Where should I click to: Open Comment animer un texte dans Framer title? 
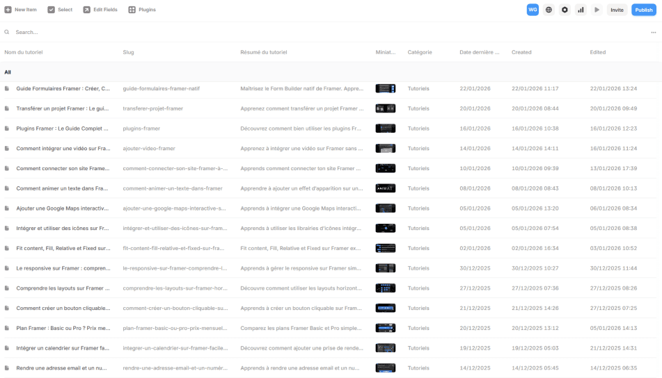pyautogui.click(x=62, y=188)
